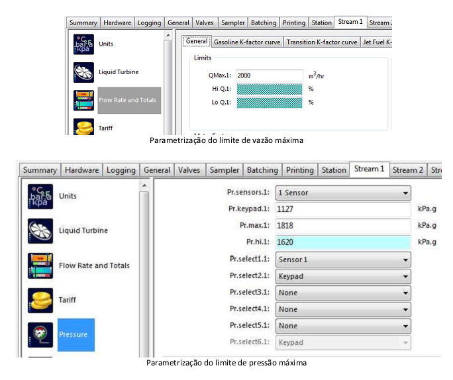Select the highlighted Flow Rate and Totals item in the top panel
Image resolution: width=453 pixels, height=380 pixels.
[129, 100]
